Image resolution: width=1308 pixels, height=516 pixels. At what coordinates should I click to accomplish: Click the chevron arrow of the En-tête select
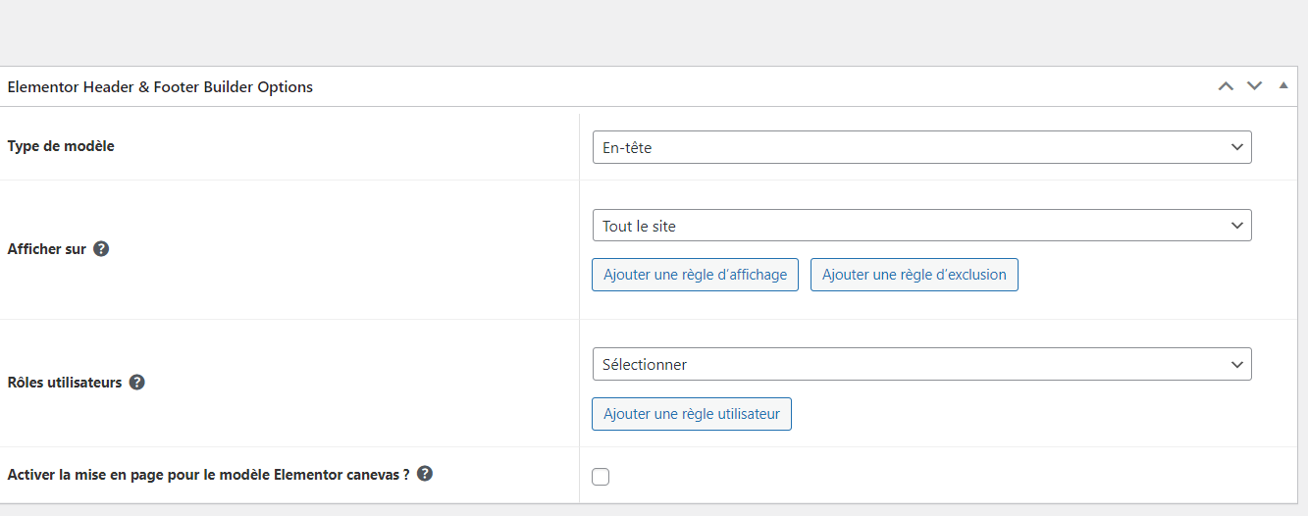(1236, 147)
